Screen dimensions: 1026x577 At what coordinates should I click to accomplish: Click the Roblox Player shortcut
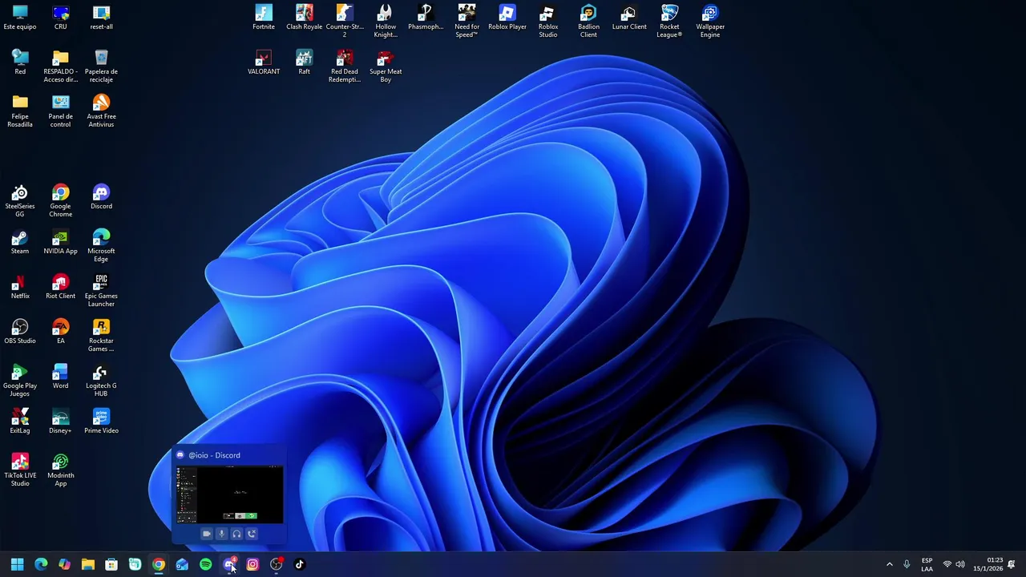pos(507,18)
